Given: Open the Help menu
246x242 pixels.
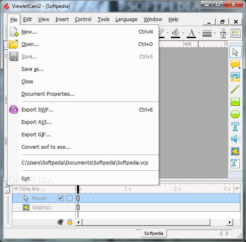Looking at the screenshot, I should tap(174, 19).
